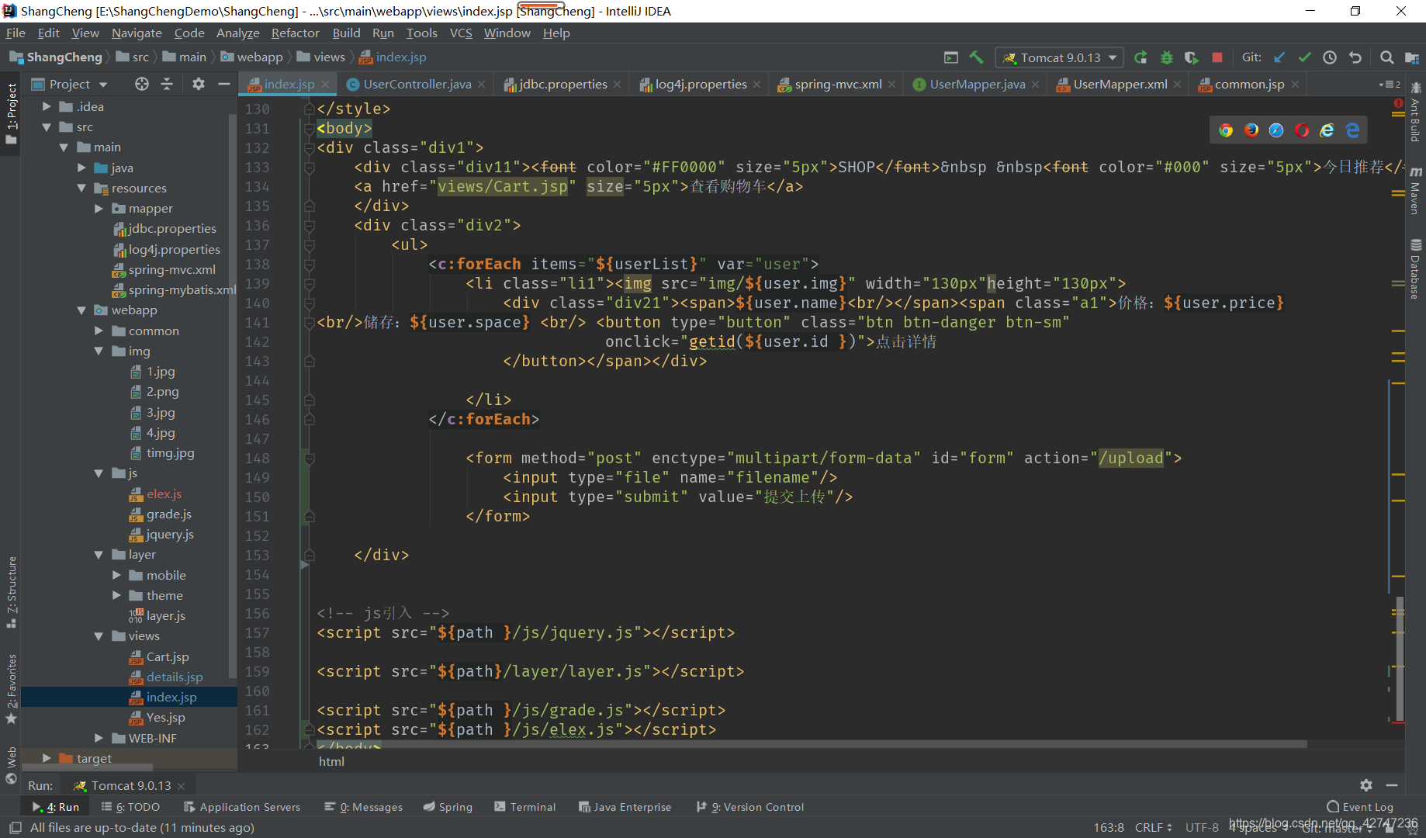Screen dimensions: 1426x838
Task: Hide the Run tool window
Action: (x=1392, y=785)
